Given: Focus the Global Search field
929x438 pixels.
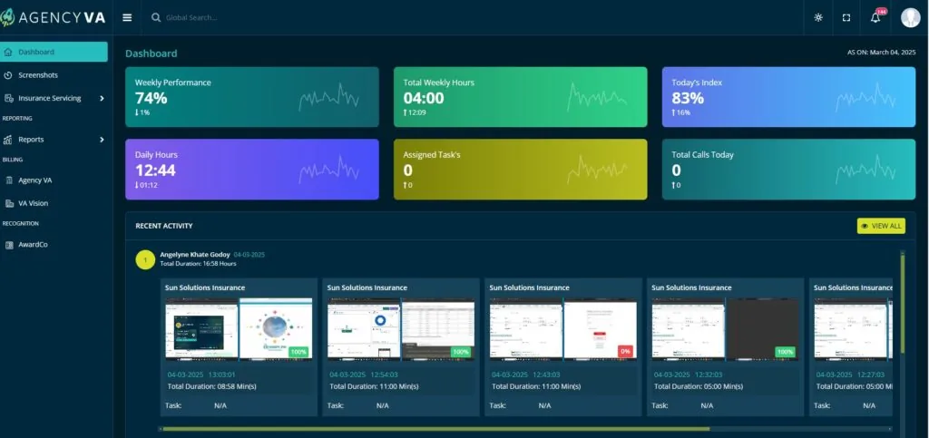Looking at the screenshot, I should tap(191, 18).
